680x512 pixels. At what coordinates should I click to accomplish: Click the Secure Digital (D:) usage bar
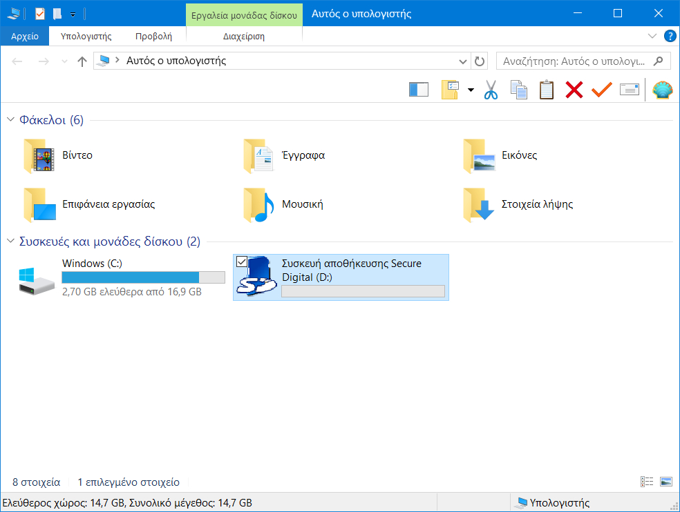[x=363, y=291]
